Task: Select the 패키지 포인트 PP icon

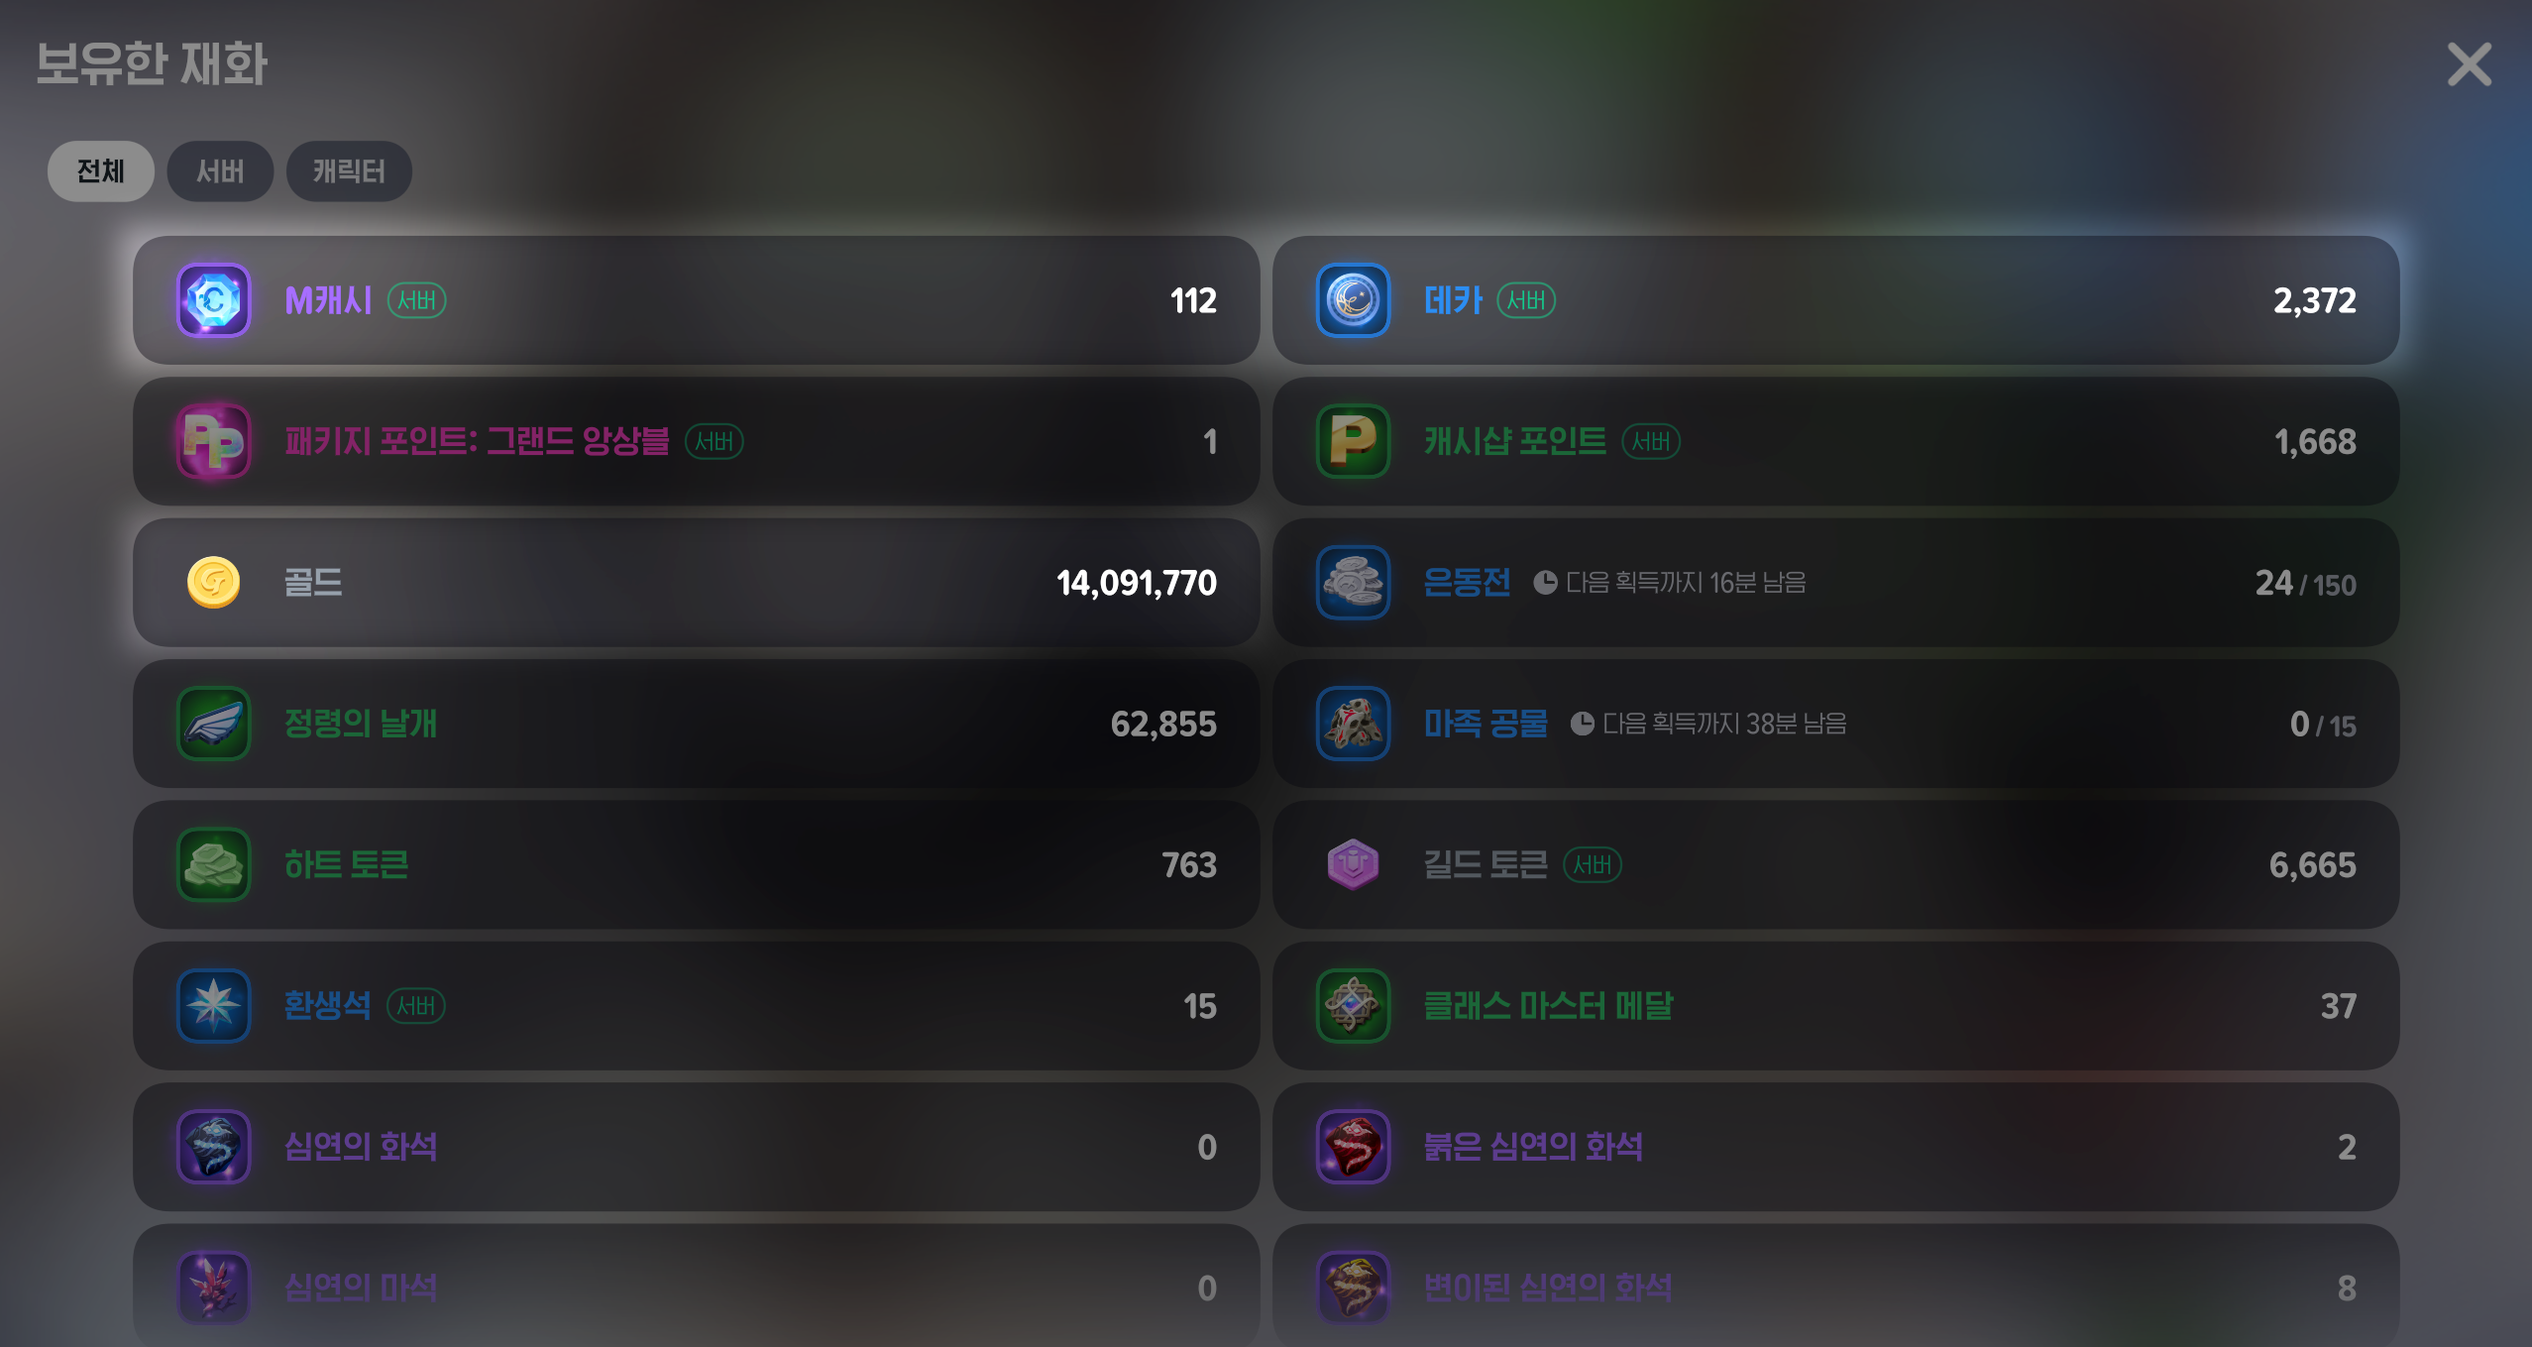Action: pos(214,441)
